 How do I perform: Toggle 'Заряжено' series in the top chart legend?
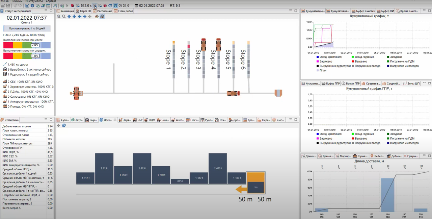tap(324, 62)
